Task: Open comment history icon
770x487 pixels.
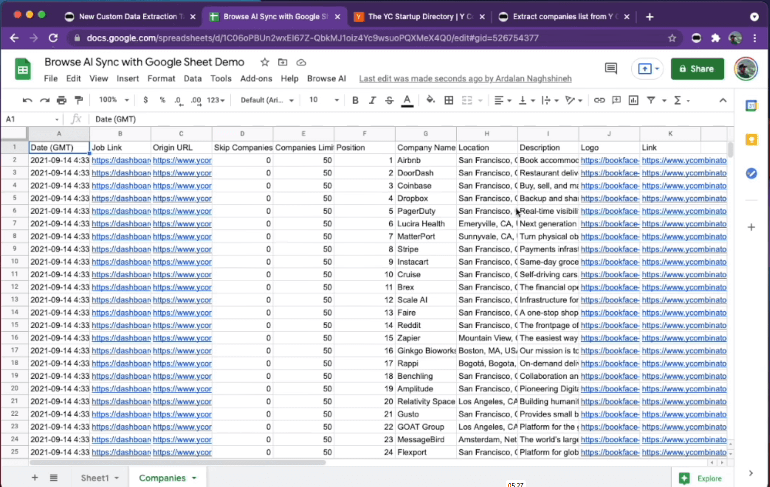Action: [611, 69]
